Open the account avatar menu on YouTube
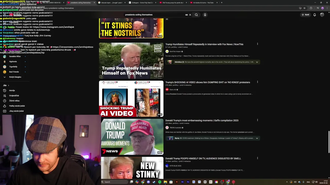This screenshot has width=330, height=185. click(322, 15)
